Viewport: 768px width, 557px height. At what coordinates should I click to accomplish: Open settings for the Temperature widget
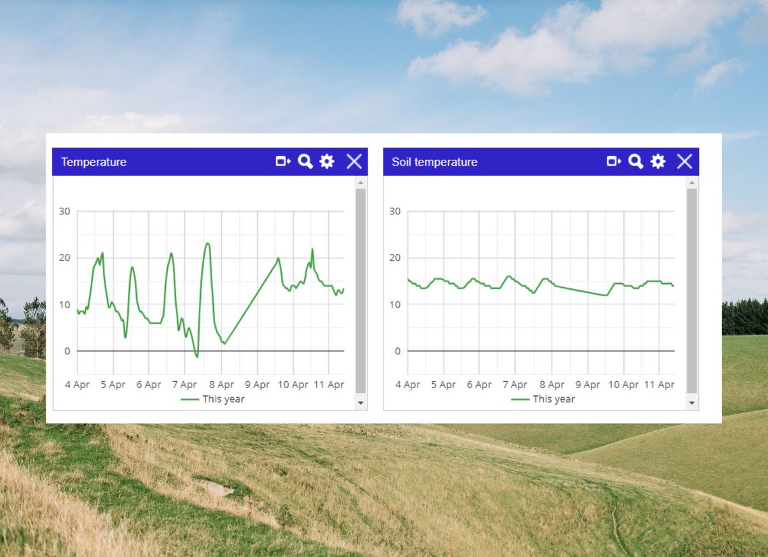pyautogui.click(x=327, y=161)
